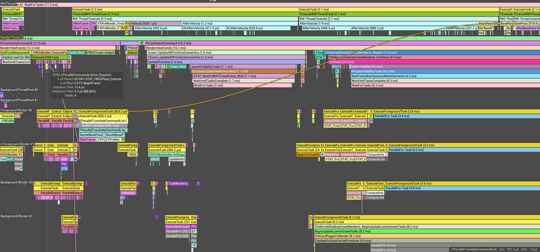
Task: Select the UpdateSurfaceCachePrimitives (4.9 ms) event
Action: point(342,241)
